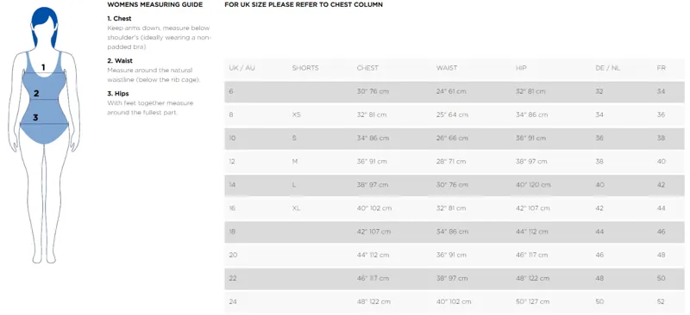Click the HIP column header

pyautogui.click(x=521, y=68)
